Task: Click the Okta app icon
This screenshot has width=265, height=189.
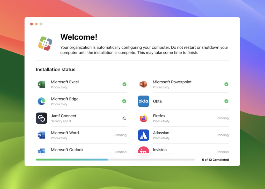Action: pyautogui.click(x=143, y=101)
